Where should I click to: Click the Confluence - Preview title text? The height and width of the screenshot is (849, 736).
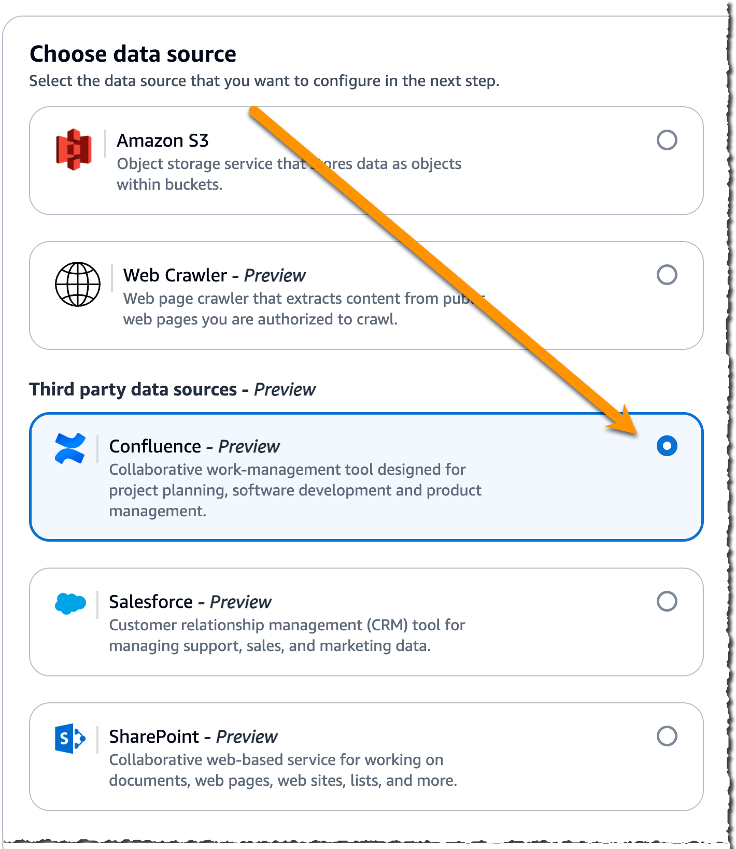click(194, 446)
